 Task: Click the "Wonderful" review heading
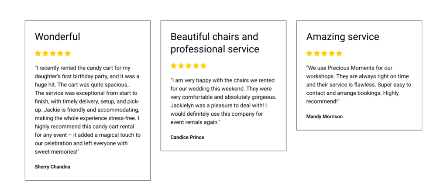(57, 37)
